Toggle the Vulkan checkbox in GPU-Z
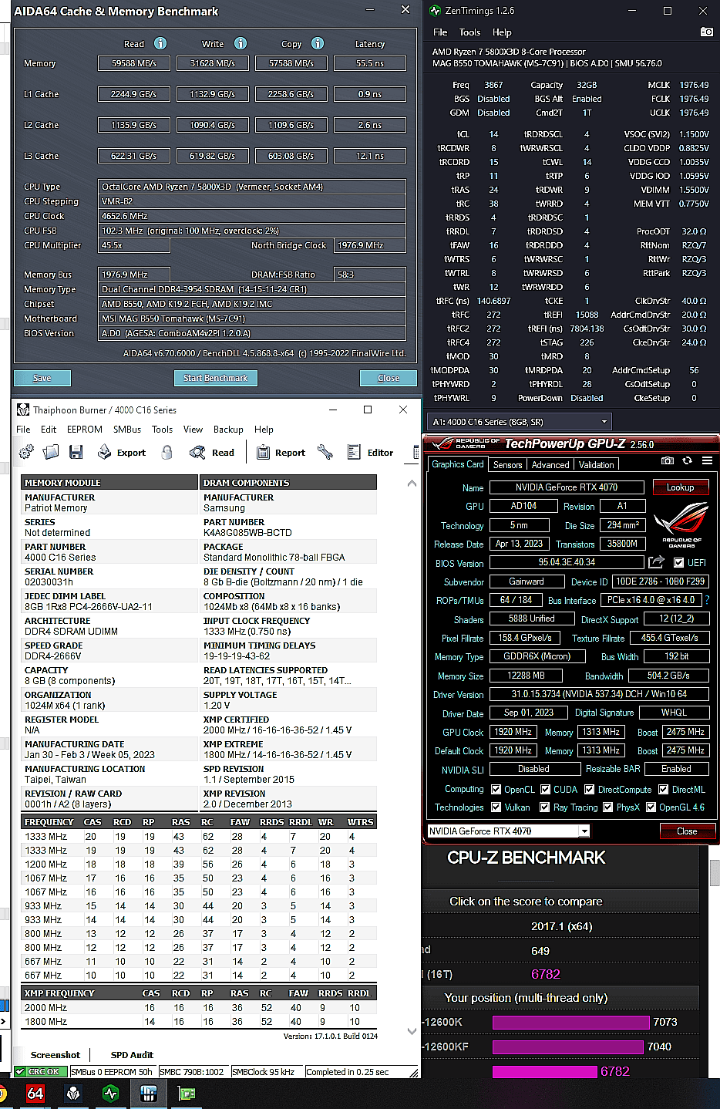Image resolution: width=720 pixels, height=1109 pixels. click(x=496, y=807)
